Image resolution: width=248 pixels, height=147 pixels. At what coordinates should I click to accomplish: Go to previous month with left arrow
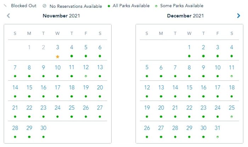pos(9,16)
